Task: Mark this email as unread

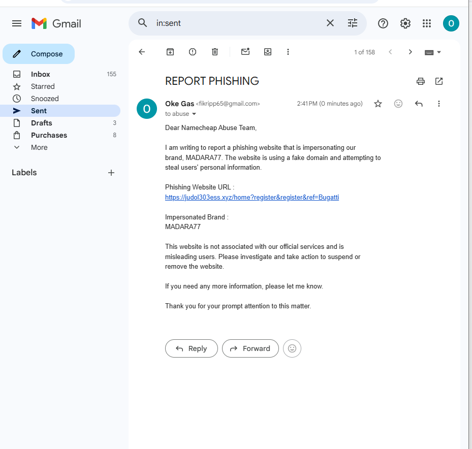Action: tap(245, 52)
